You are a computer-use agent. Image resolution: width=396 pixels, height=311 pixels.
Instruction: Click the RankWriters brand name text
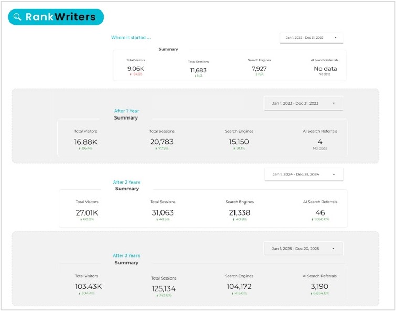61,17
